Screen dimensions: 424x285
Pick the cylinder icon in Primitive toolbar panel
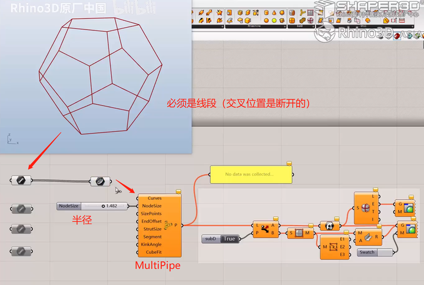point(266,12)
